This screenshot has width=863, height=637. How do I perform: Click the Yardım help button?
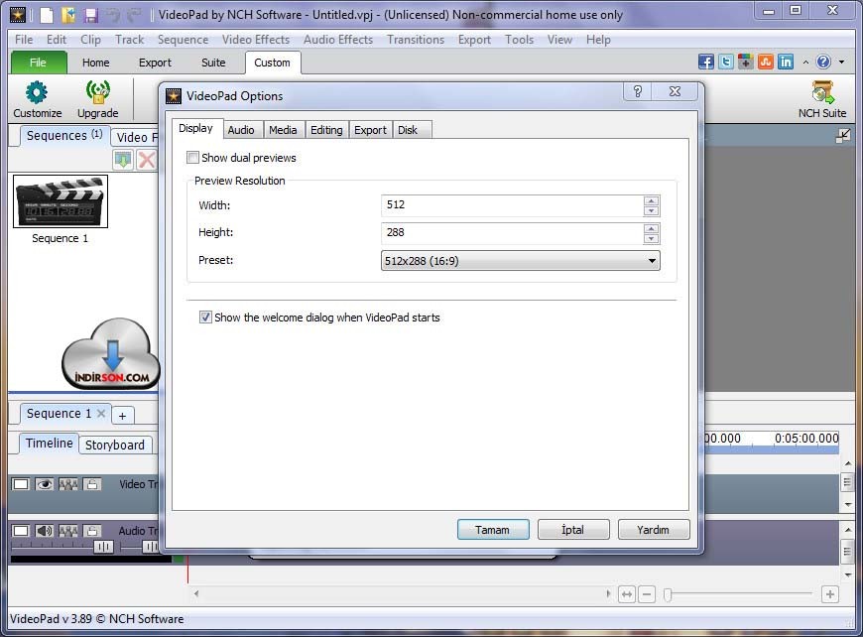pos(654,530)
